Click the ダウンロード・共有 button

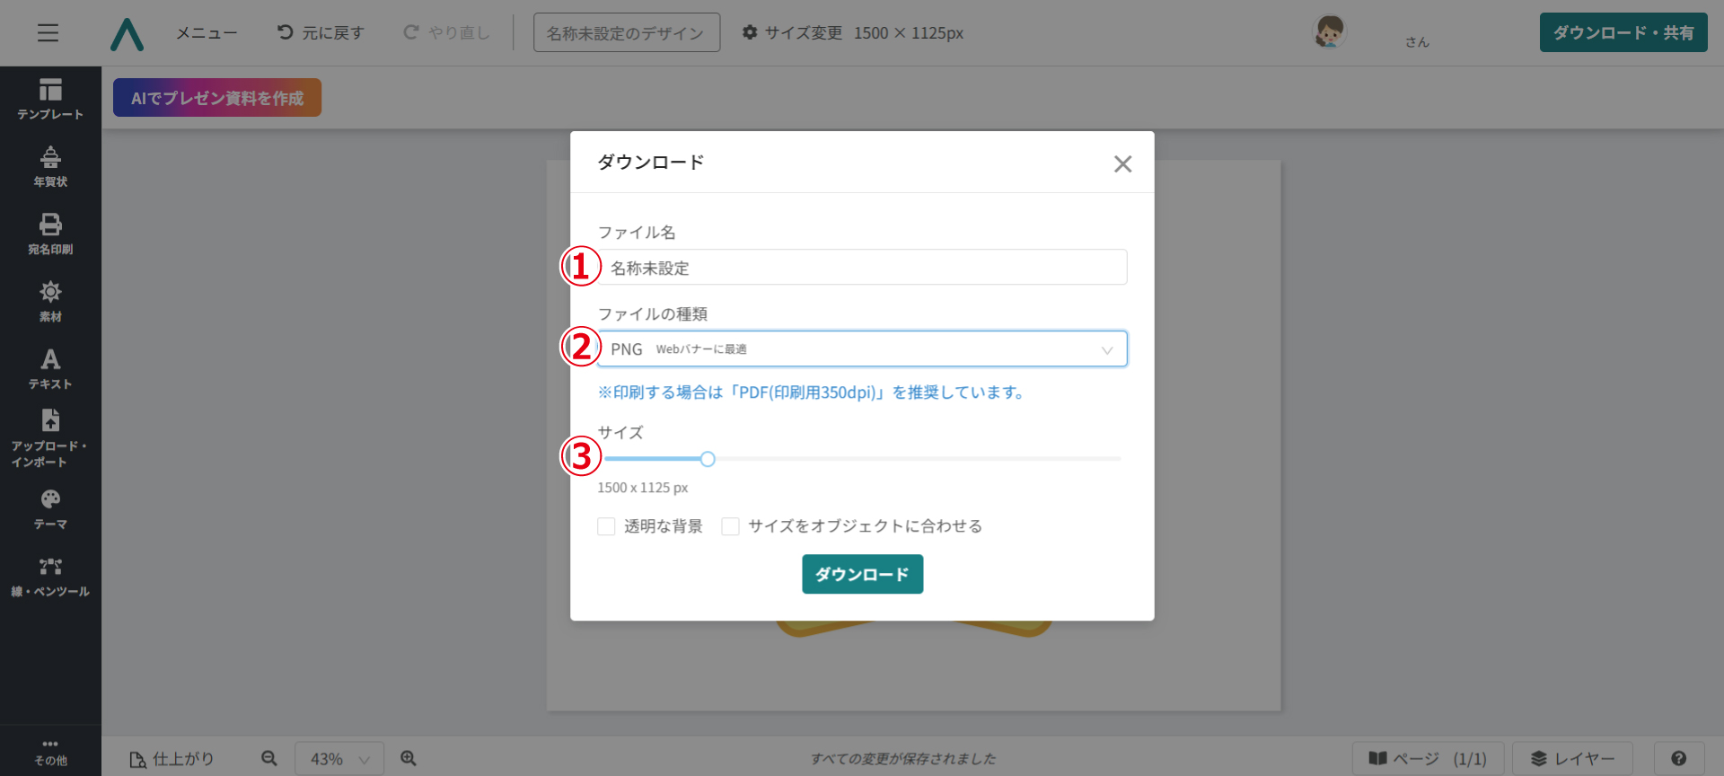coord(1623,33)
